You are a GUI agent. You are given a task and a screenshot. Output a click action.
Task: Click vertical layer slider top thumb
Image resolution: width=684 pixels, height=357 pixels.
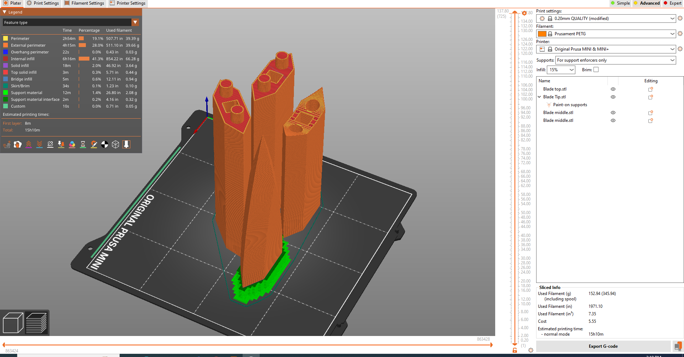[515, 12]
